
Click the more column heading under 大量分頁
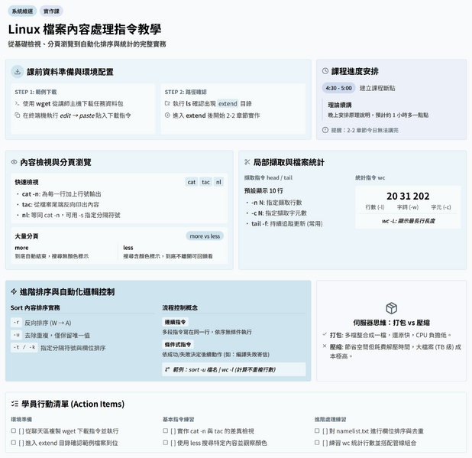click(x=21, y=248)
